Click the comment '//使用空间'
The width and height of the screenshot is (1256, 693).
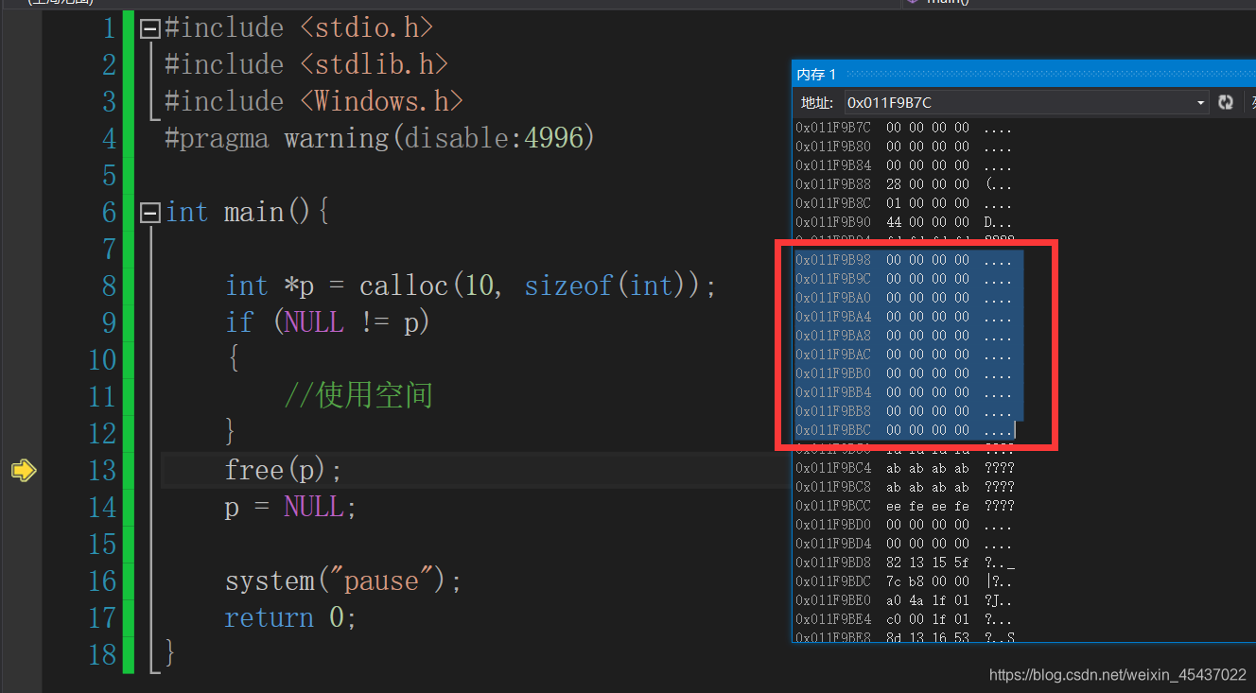[x=358, y=395]
